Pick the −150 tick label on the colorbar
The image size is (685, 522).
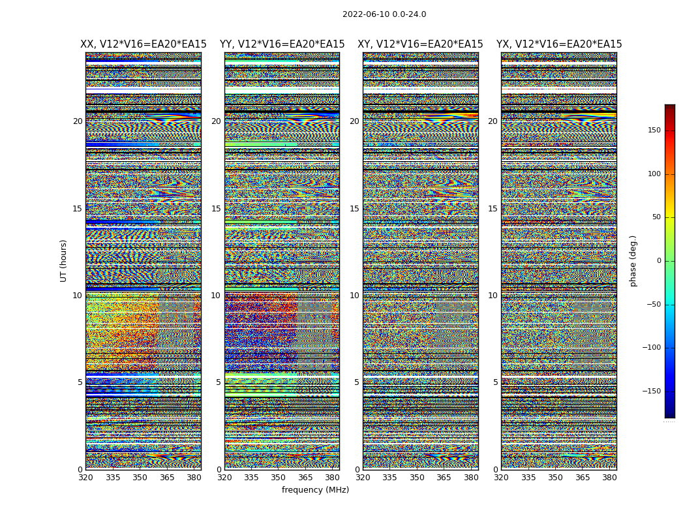pyautogui.click(x=651, y=391)
